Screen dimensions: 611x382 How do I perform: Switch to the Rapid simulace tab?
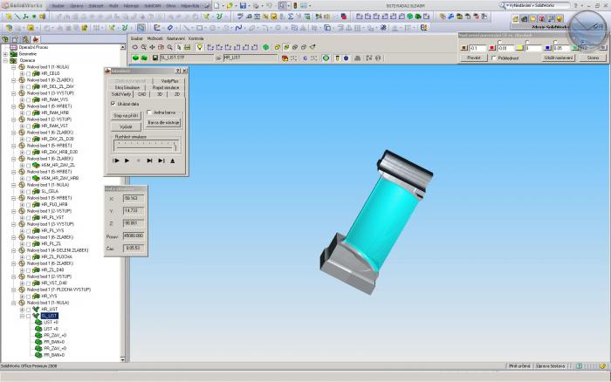point(166,87)
